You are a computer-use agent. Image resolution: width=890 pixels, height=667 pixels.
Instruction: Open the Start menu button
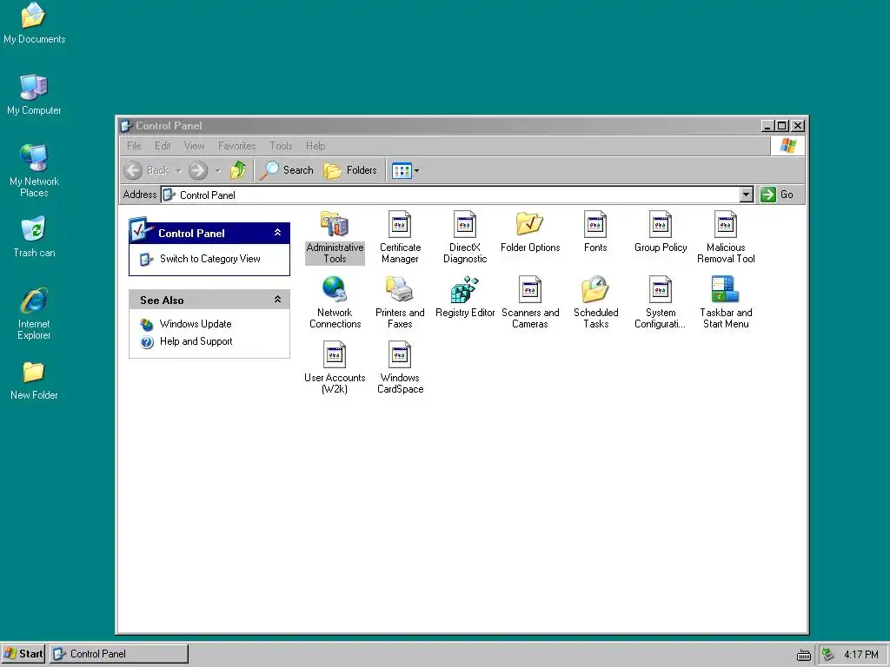23,653
